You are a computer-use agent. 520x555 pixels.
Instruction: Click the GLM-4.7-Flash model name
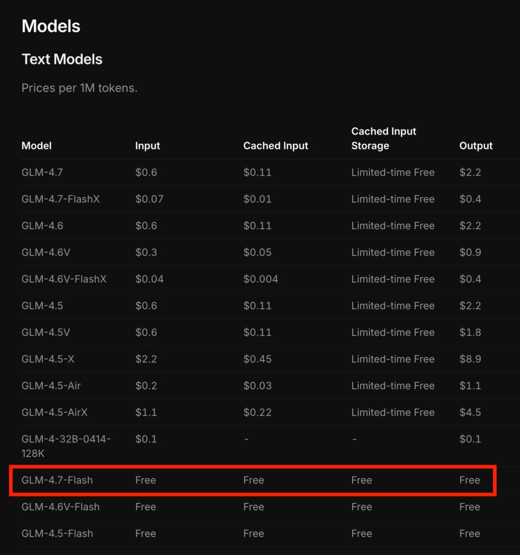[x=57, y=480]
